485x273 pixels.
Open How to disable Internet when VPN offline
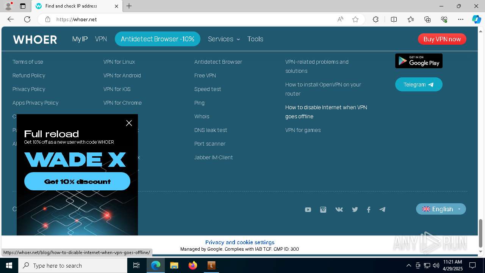click(326, 112)
